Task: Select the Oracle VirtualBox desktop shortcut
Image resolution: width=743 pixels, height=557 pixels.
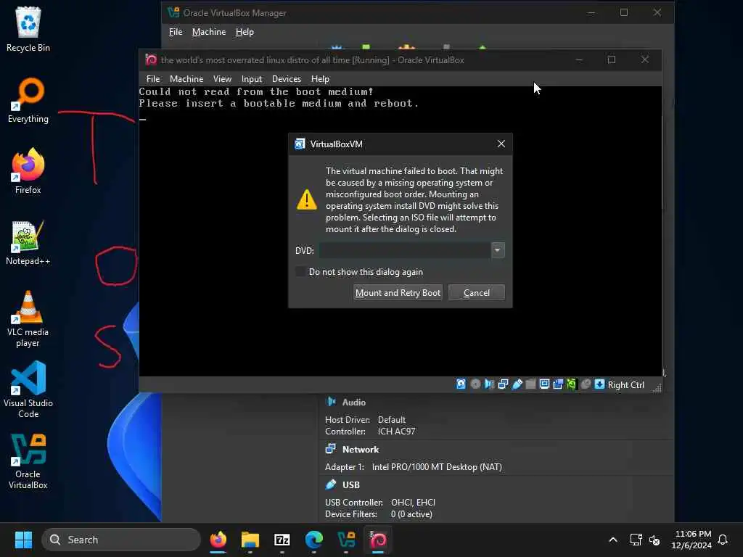Action: click(x=28, y=461)
